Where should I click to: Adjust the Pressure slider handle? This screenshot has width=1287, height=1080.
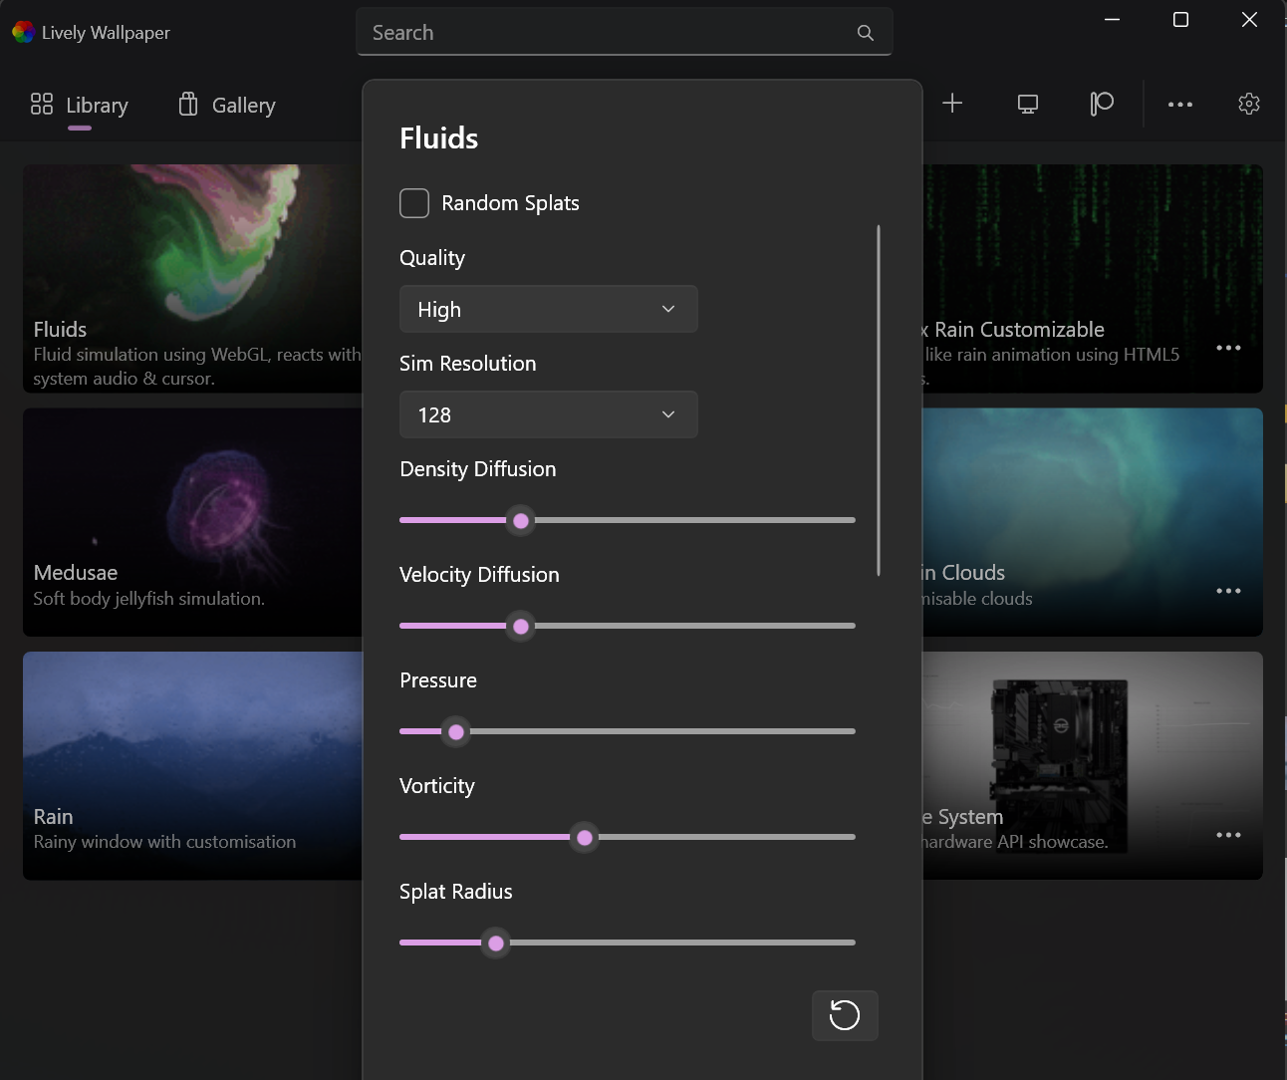[x=455, y=731]
